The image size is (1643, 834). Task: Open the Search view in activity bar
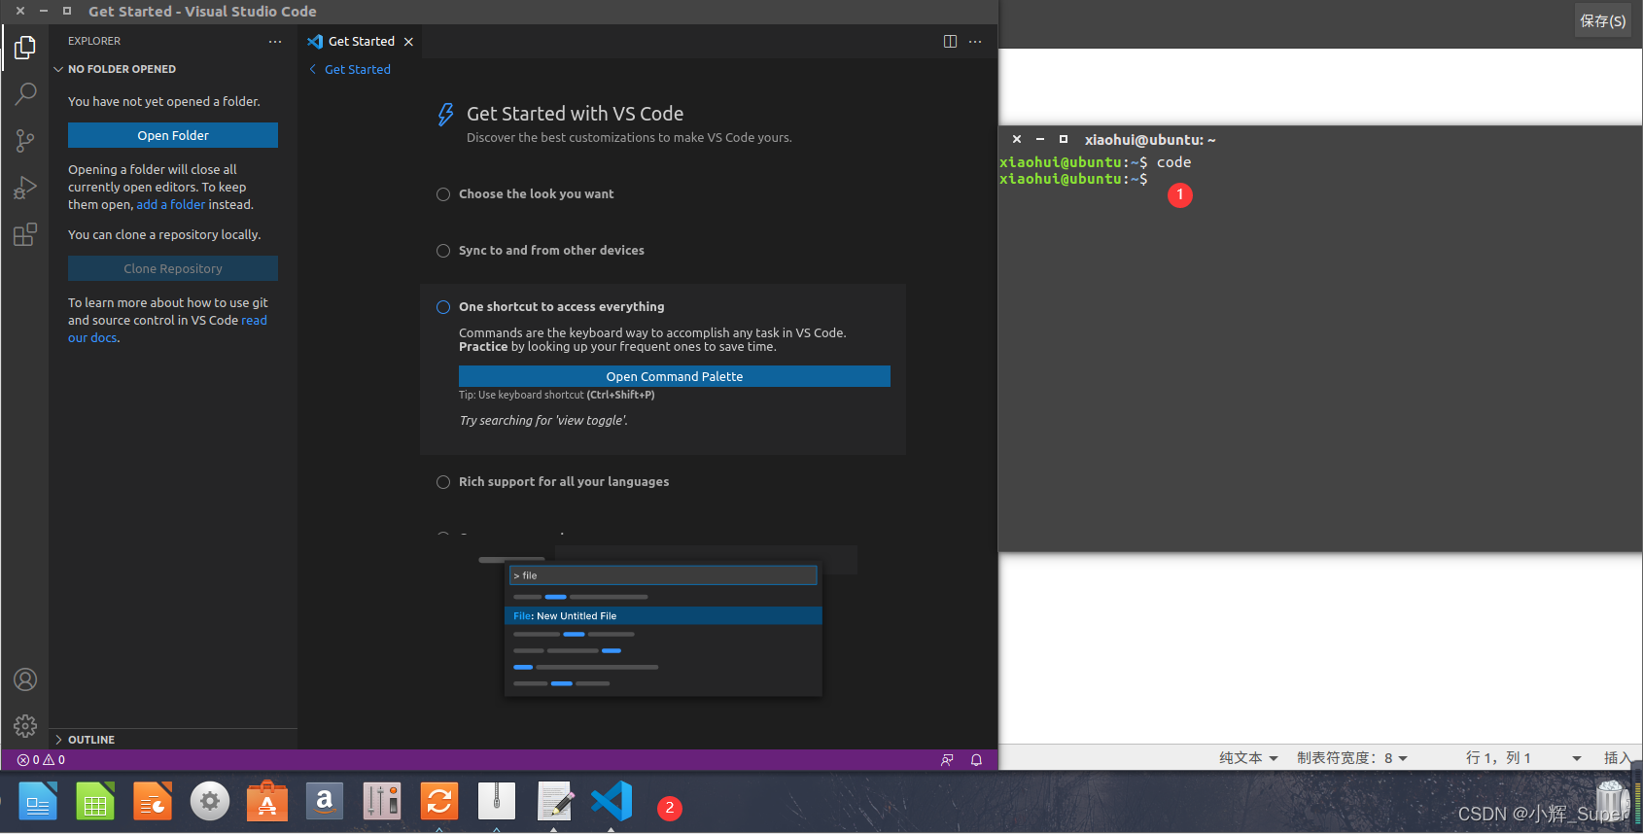(25, 94)
